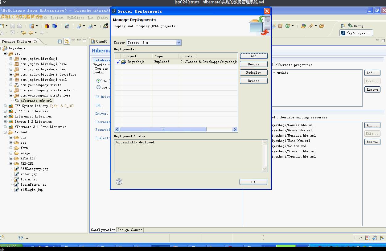Click the Open Perspective icon
This screenshot has width=386, height=251.
(343, 26)
